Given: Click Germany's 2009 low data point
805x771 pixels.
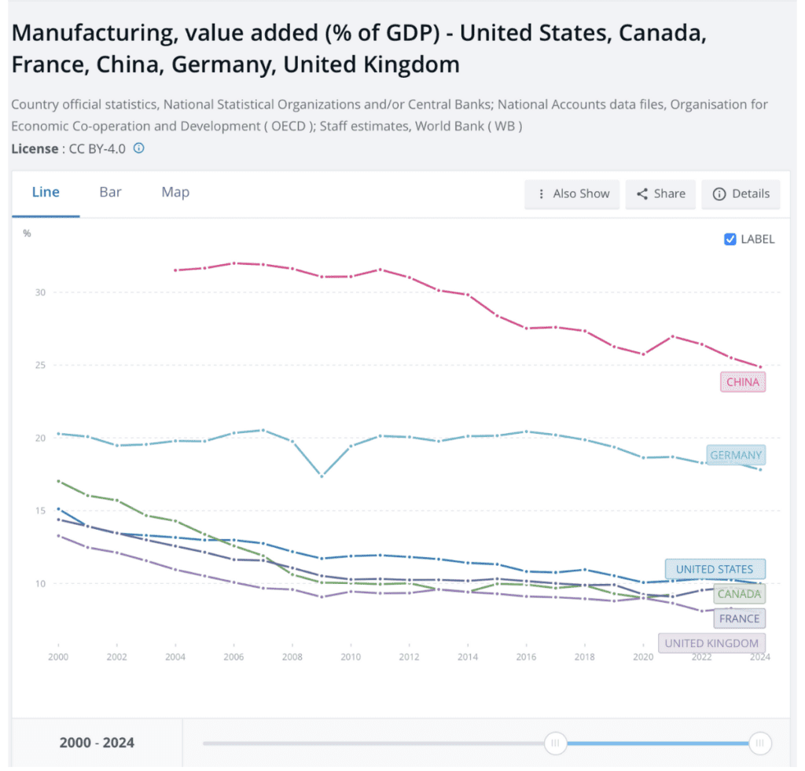Looking at the screenshot, I should [322, 476].
